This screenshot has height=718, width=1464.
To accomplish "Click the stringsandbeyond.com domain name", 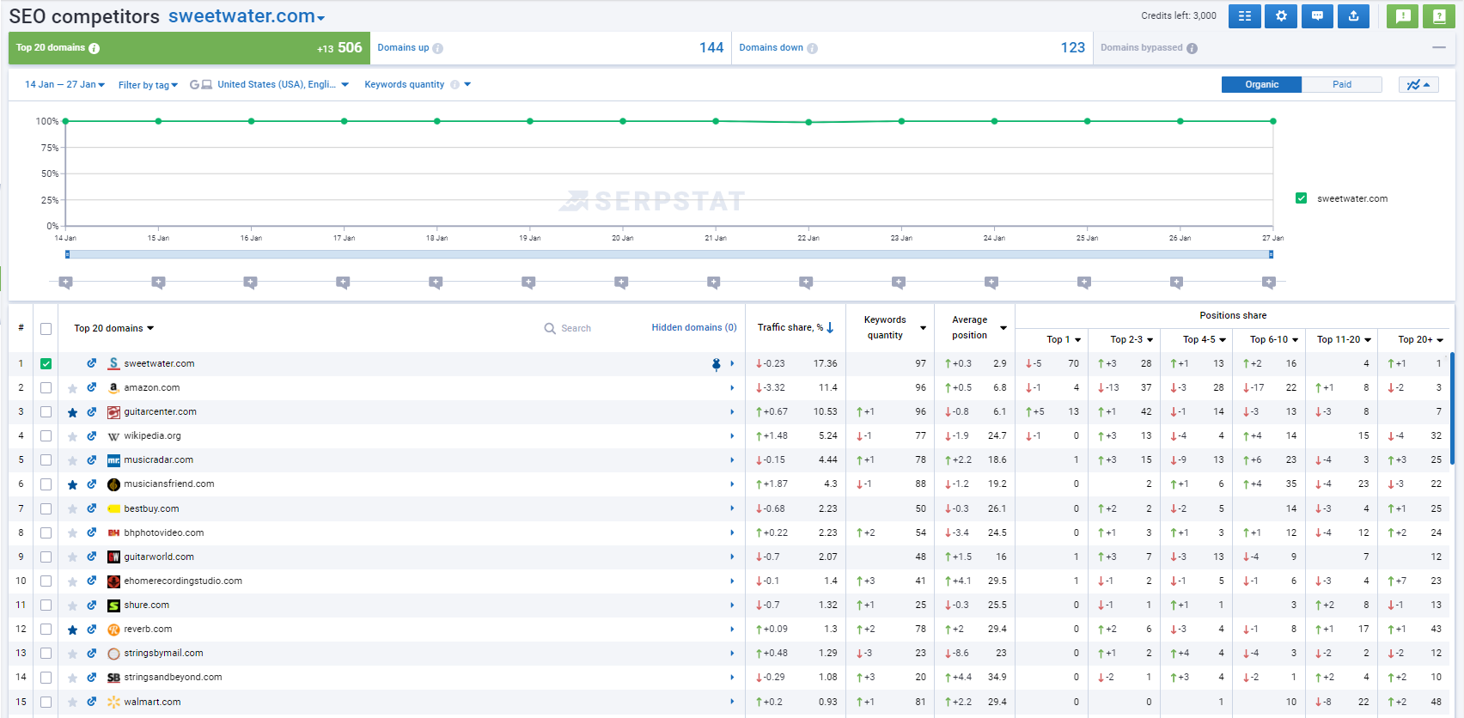I will [173, 677].
